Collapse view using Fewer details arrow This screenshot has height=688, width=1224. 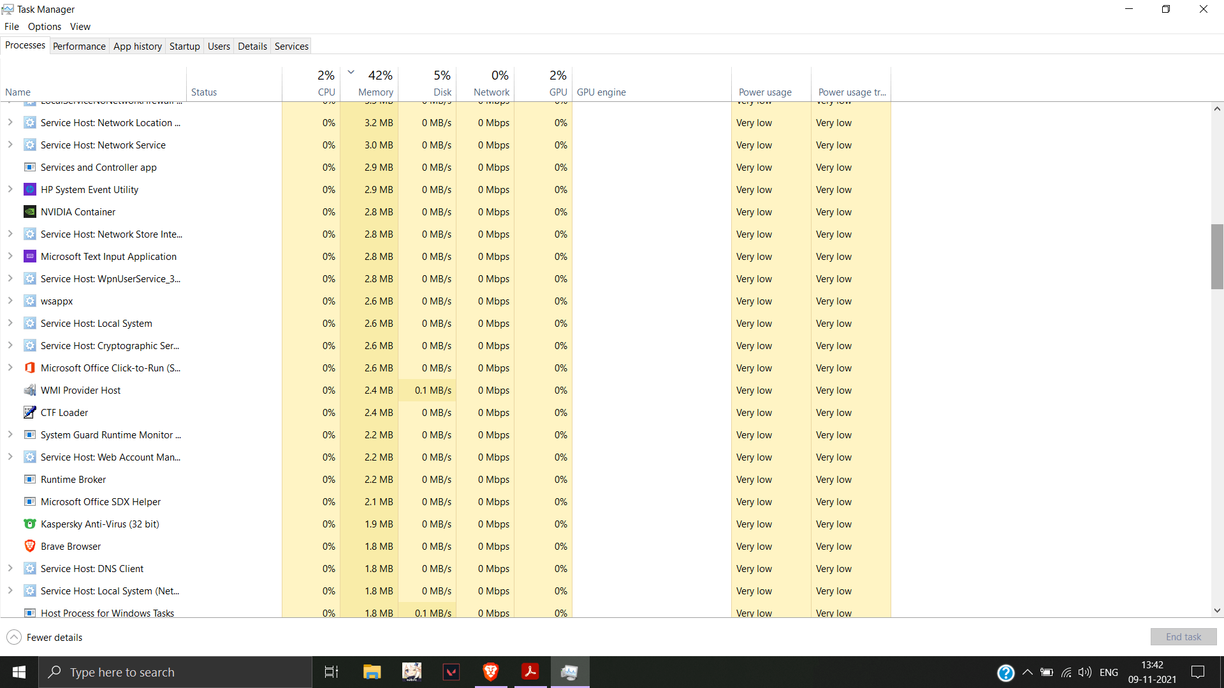pos(14,637)
